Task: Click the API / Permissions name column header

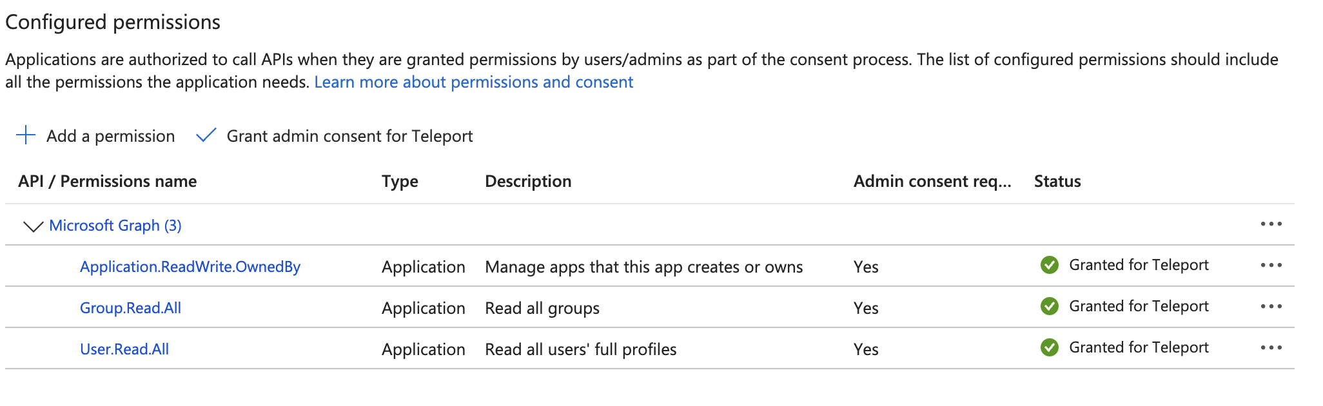Action: pyautogui.click(x=108, y=181)
